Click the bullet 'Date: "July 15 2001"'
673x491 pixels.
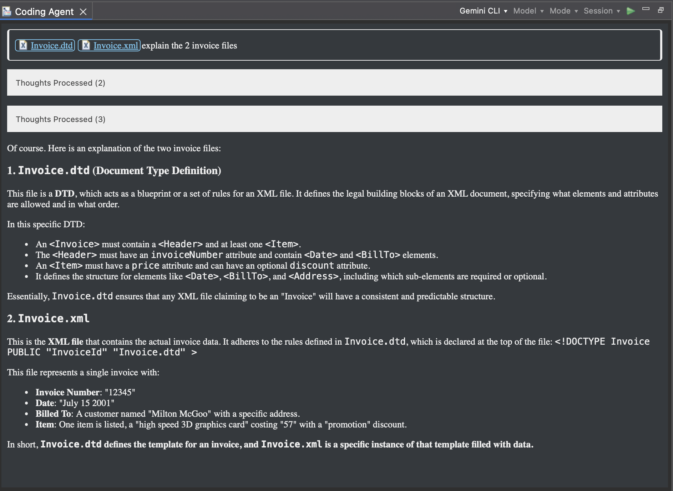[75, 403]
